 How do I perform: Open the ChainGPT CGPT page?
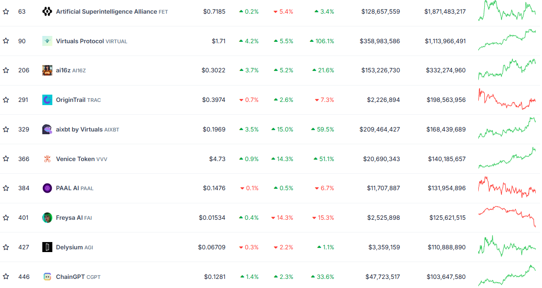pyautogui.click(x=78, y=277)
